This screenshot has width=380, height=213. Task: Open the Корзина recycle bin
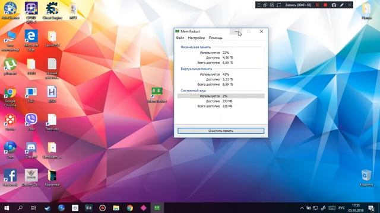[x=366, y=177]
